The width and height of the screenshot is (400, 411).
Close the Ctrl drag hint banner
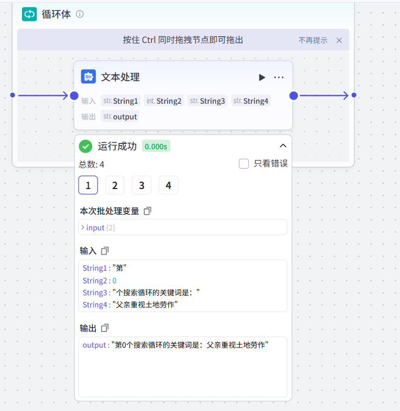pos(339,40)
